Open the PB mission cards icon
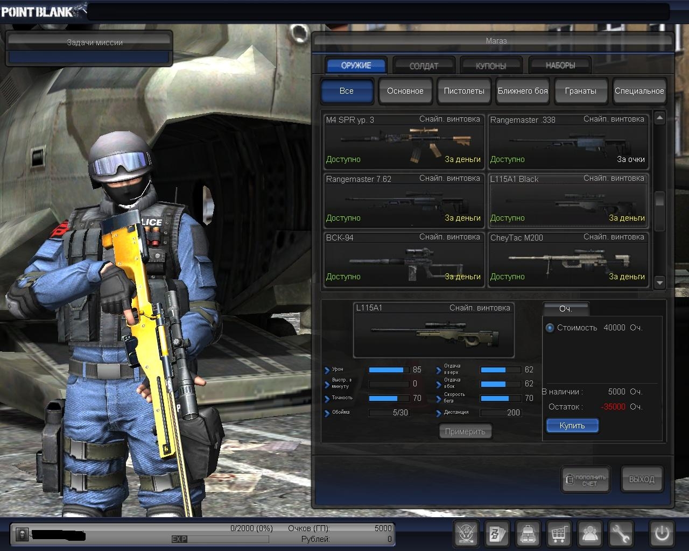The height and width of the screenshot is (551, 689). 497,534
